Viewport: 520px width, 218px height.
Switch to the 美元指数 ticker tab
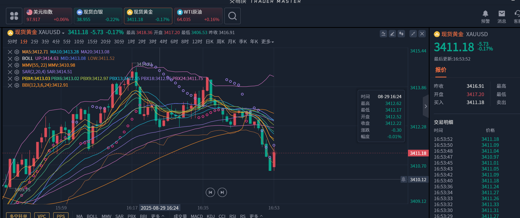[48, 16]
